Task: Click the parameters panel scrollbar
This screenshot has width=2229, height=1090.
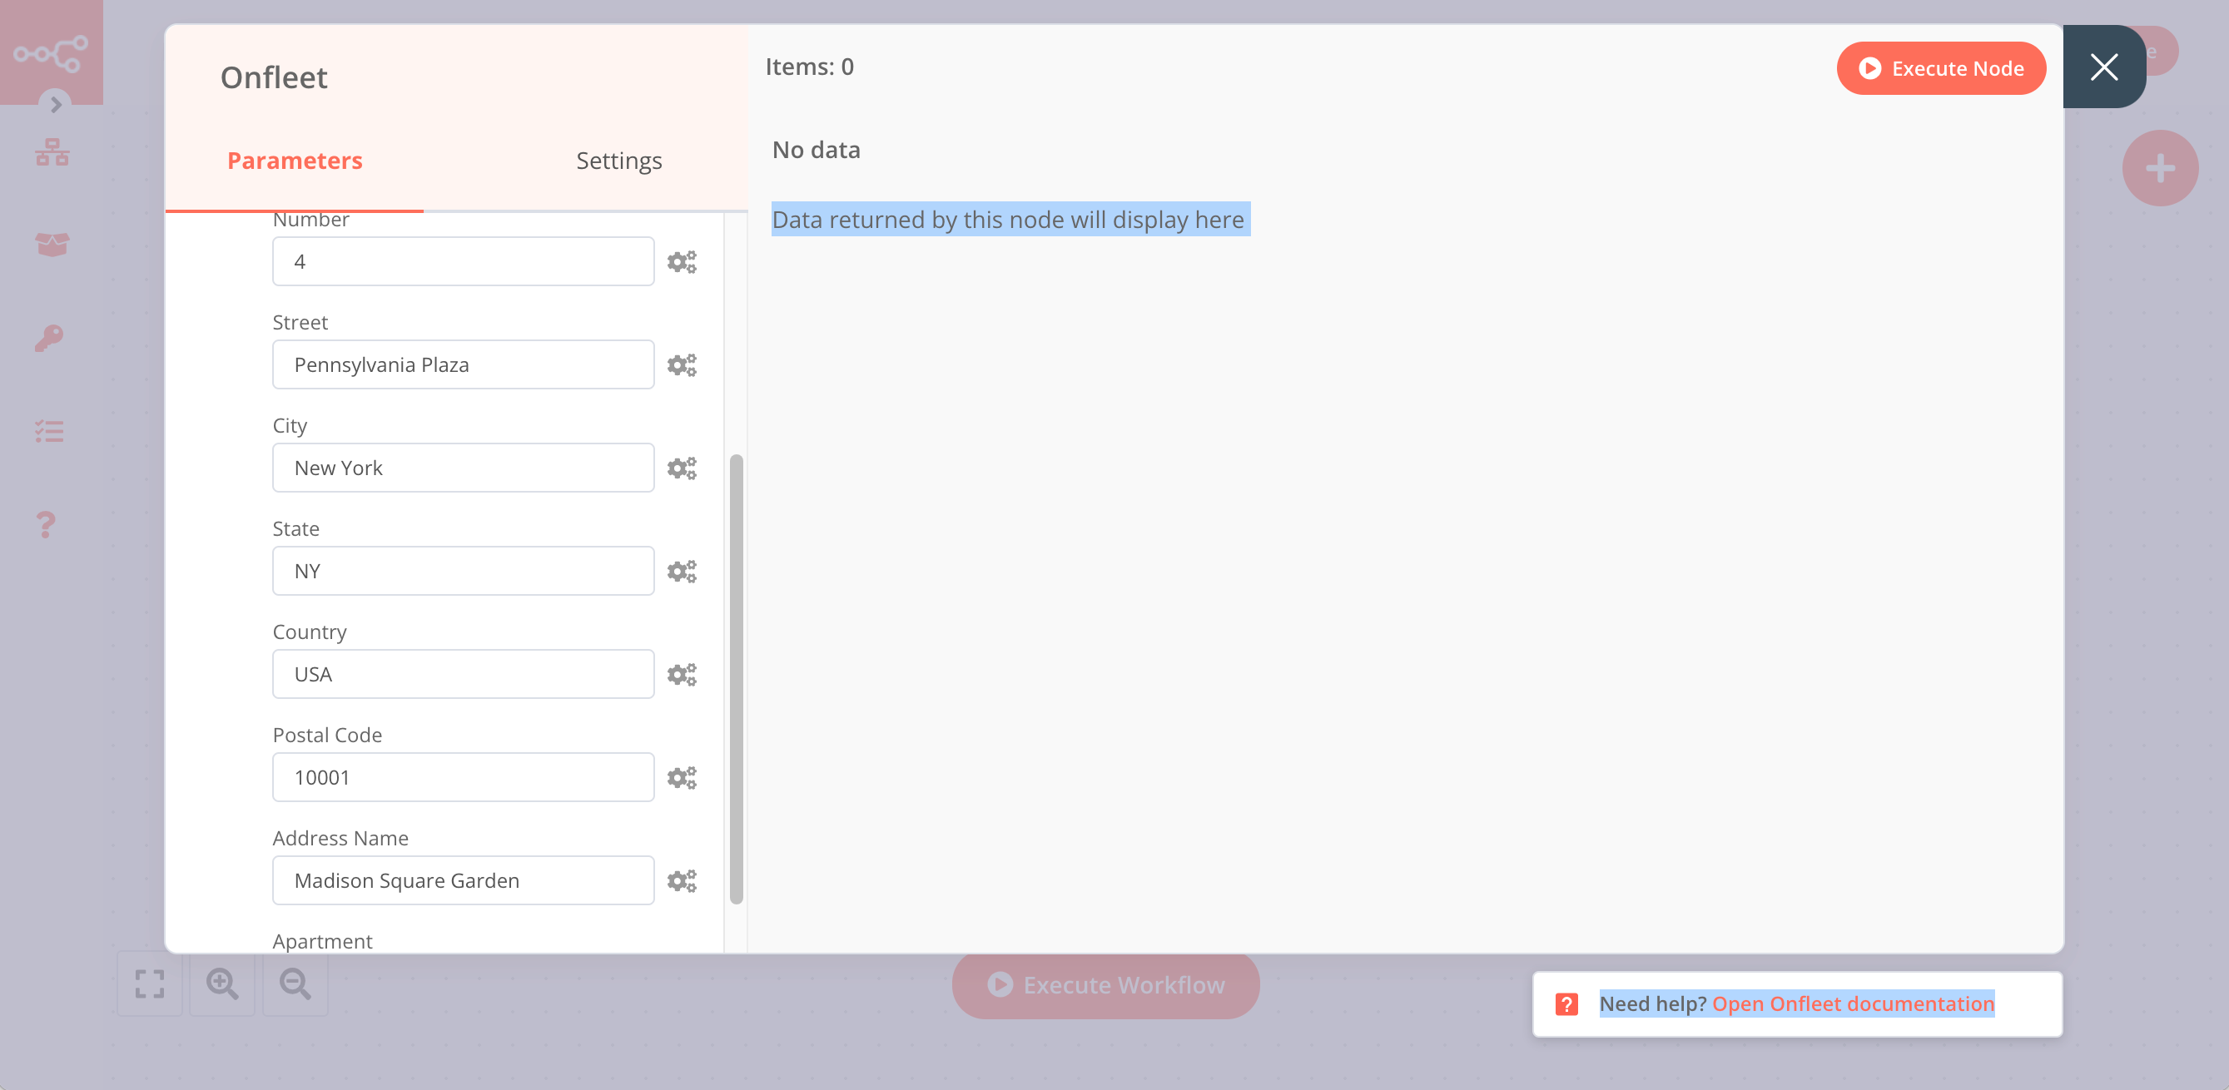Action: coord(737,679)
